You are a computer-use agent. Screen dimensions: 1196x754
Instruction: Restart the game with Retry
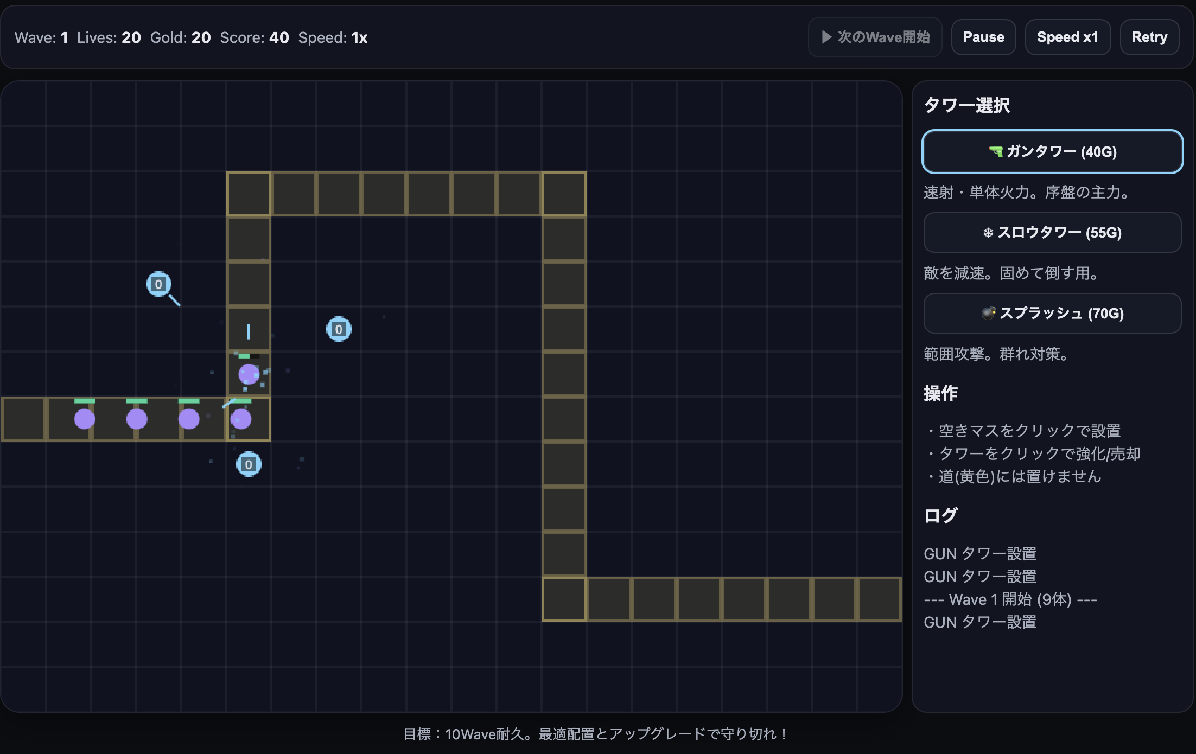[x=1149, y=37]
